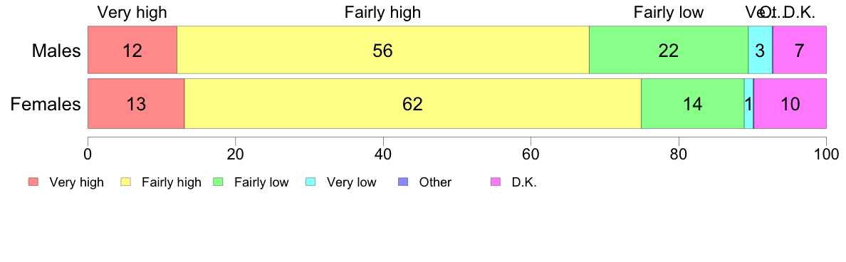The width and height of the screenshot is (846, 262).
Task: Click the D.K. magenta legend swatch
Action: (x=496, y=182)
